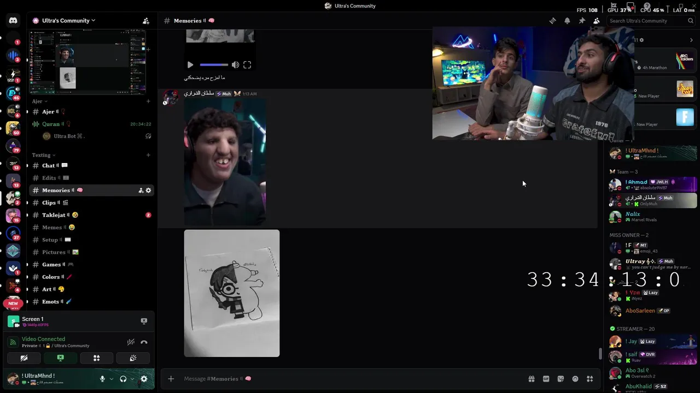
Task: Open Discord direct messages home icon
Action: (13, 21)
